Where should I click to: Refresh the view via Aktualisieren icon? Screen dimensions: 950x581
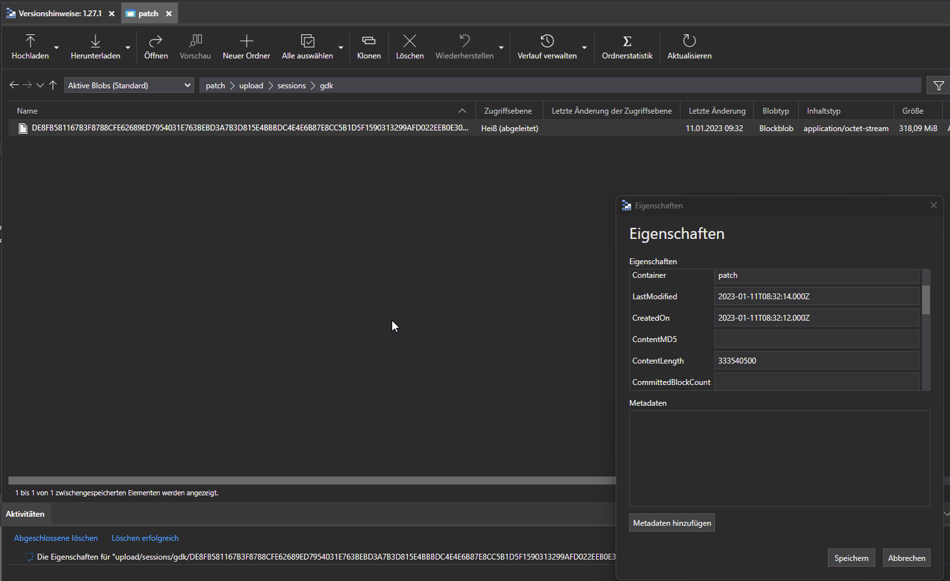688,42
